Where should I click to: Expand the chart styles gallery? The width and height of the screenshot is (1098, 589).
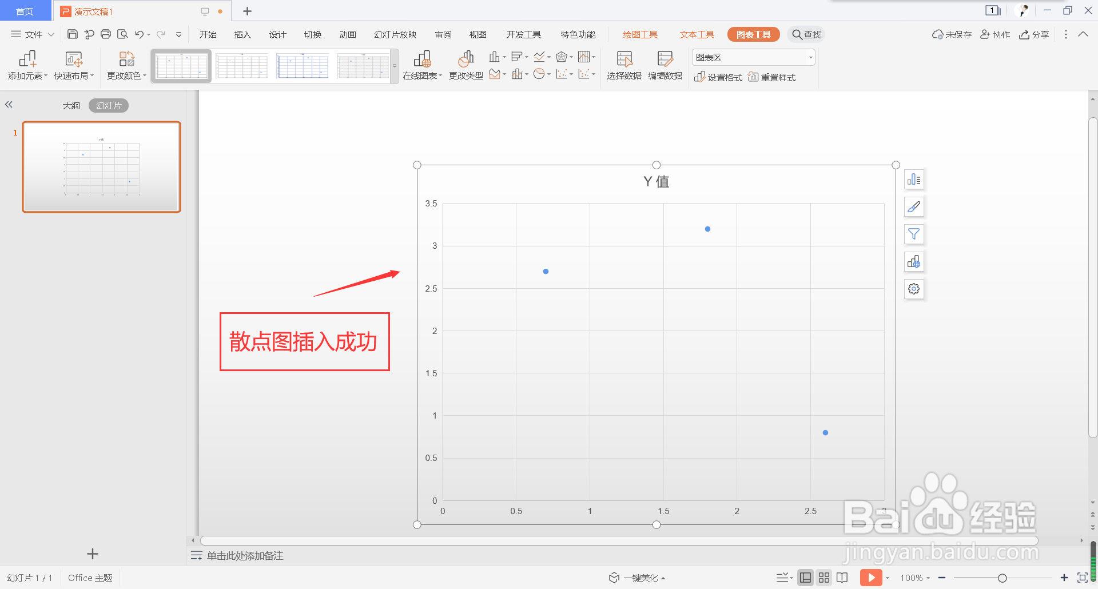click(395, 66)
